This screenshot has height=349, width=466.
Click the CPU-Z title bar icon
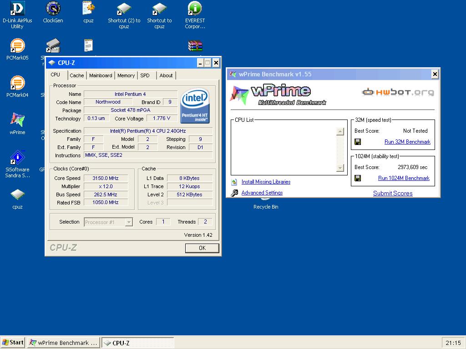click(x=52, y=63)
